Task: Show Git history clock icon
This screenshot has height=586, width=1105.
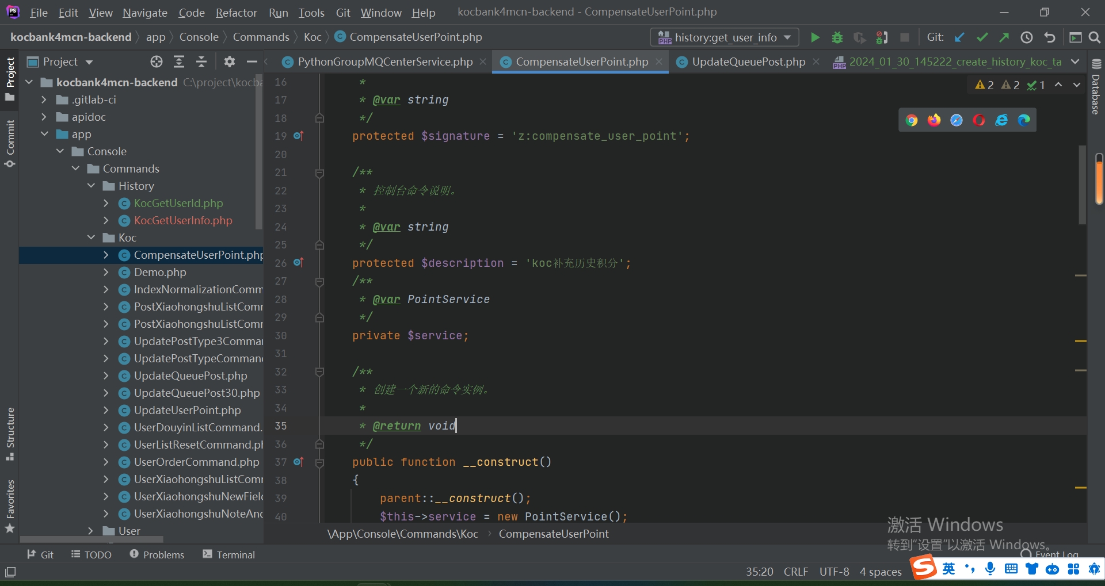Action: [x=1027, y=37]
